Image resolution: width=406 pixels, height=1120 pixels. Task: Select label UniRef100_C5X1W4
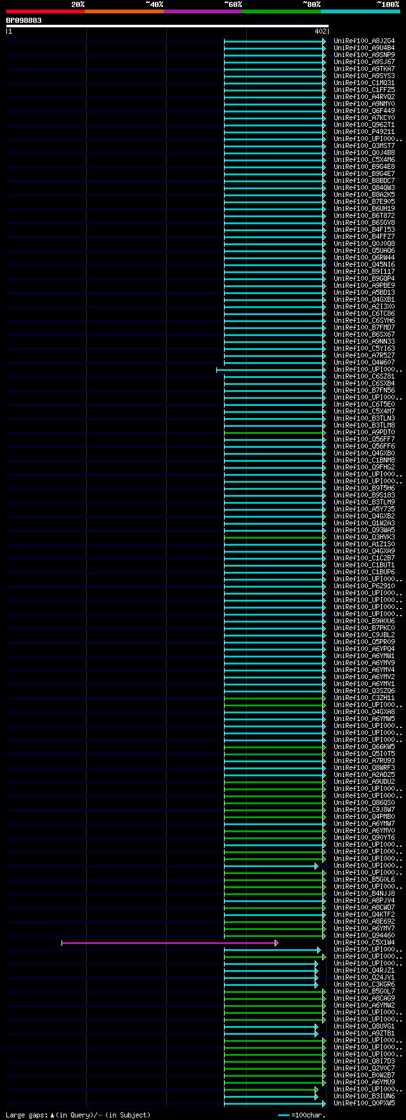pos(364,943)
